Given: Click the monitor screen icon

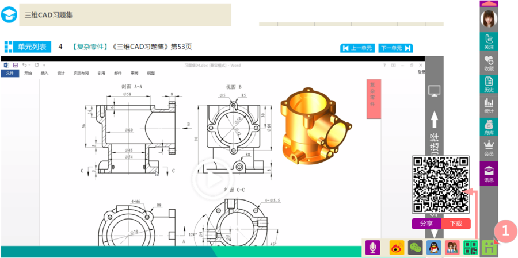Looking at the screenshot, I should pos(435,91).
